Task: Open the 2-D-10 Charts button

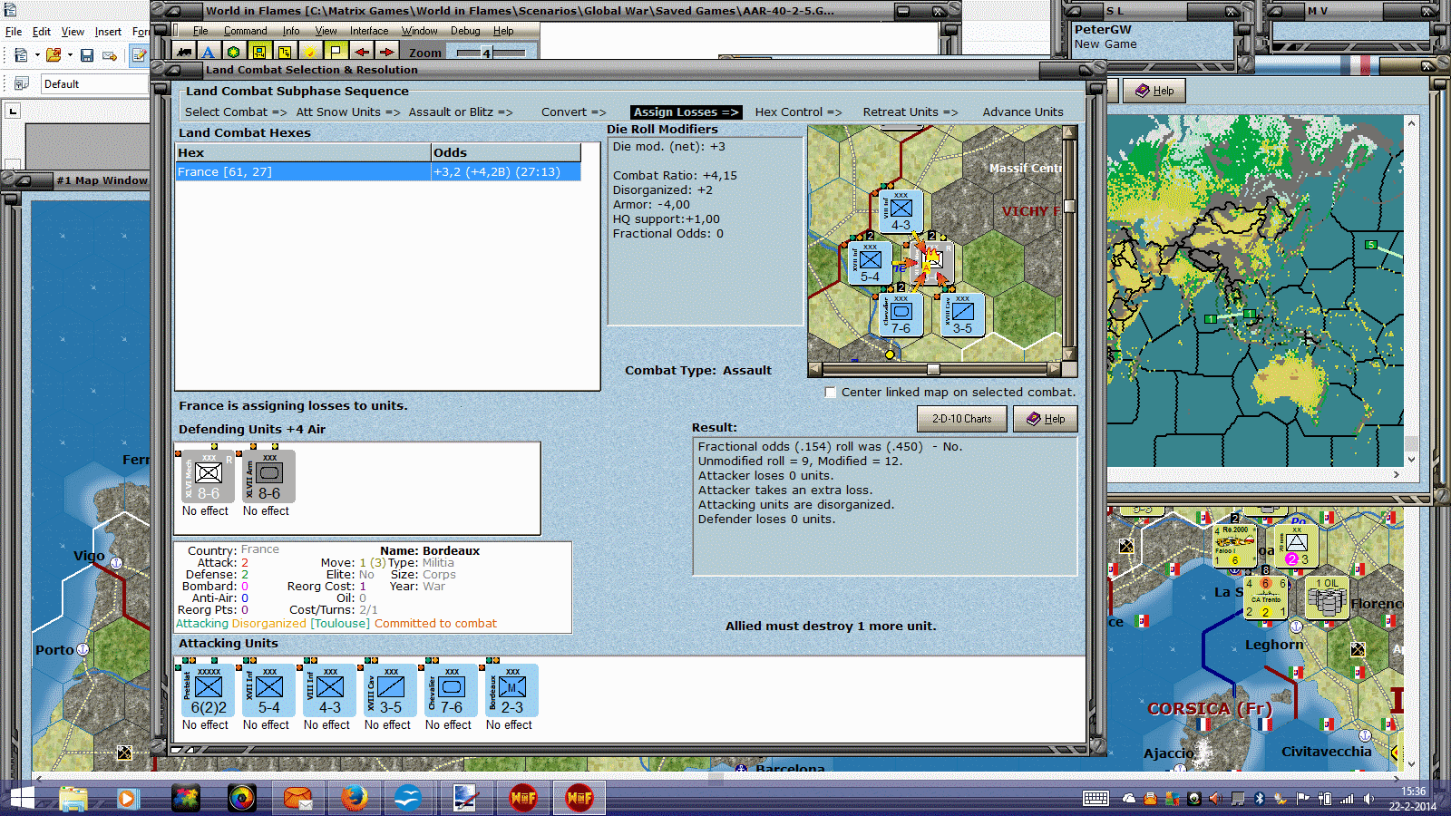Action: point(961,419)
